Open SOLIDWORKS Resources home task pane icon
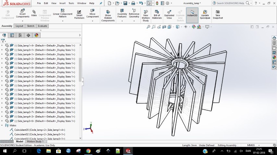Image resolution: width=277 pixels, height=155 pixels. (x=274, y=38)
